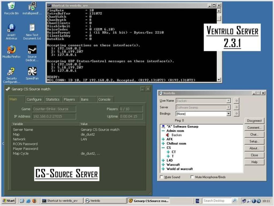Click the Search Desktop input field
Screen dimensions: 274x206
coord(217,201)
